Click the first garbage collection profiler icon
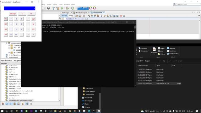This screenshot has height=113, width=201. [x=91, y=8]
